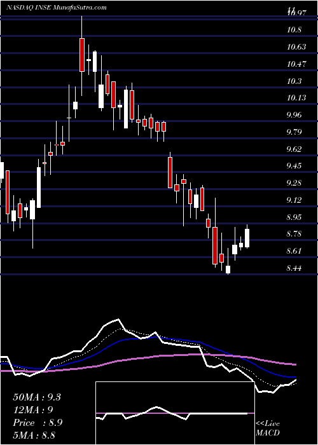Click the NASDAQ INSE MunafaSutra.com title text
The height and width of the screenshot is (445, 318).
57,8
